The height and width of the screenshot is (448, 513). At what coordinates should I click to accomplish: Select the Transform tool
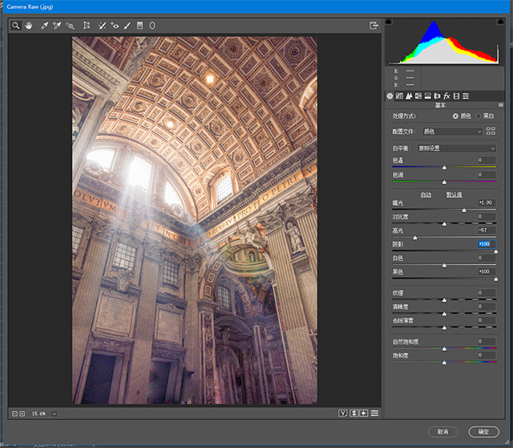coord(87,26)
